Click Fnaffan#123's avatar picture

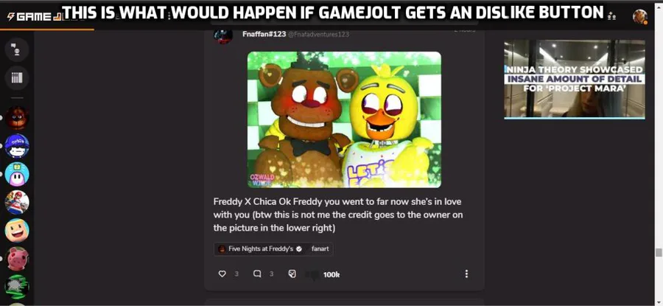point(222,35)
